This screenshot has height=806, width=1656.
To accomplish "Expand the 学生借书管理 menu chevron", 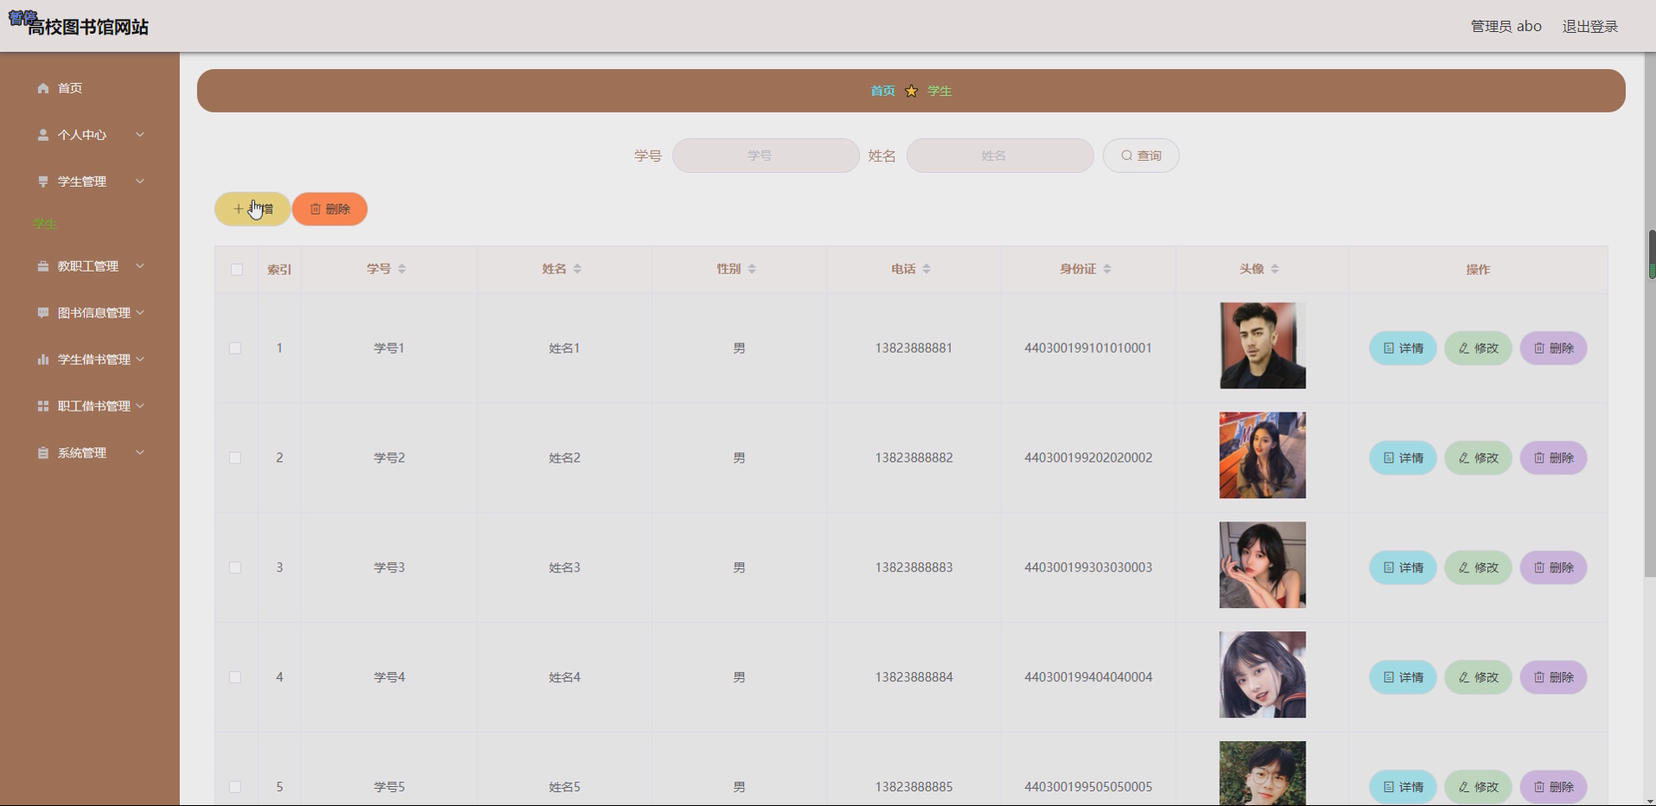I will (140, 360).
